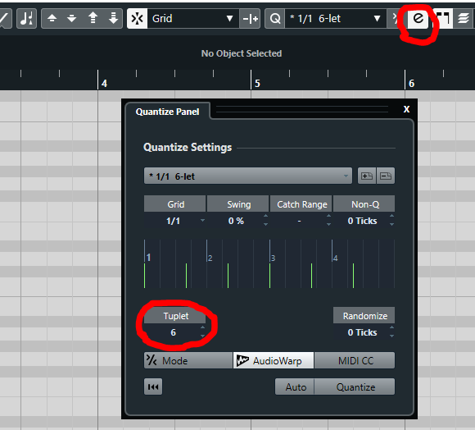The height and width of the screenshot is (430, 475).
Task: Click the Randomize 0 Ticks value
Action: [x=362, y=332]
